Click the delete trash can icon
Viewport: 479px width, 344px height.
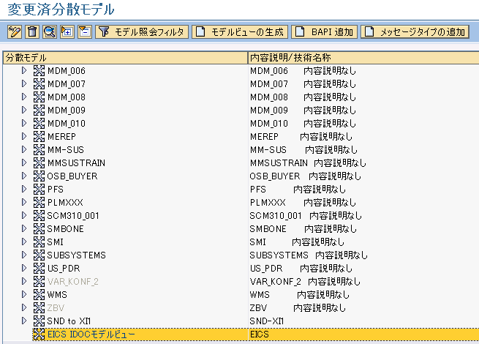point(31,32)
